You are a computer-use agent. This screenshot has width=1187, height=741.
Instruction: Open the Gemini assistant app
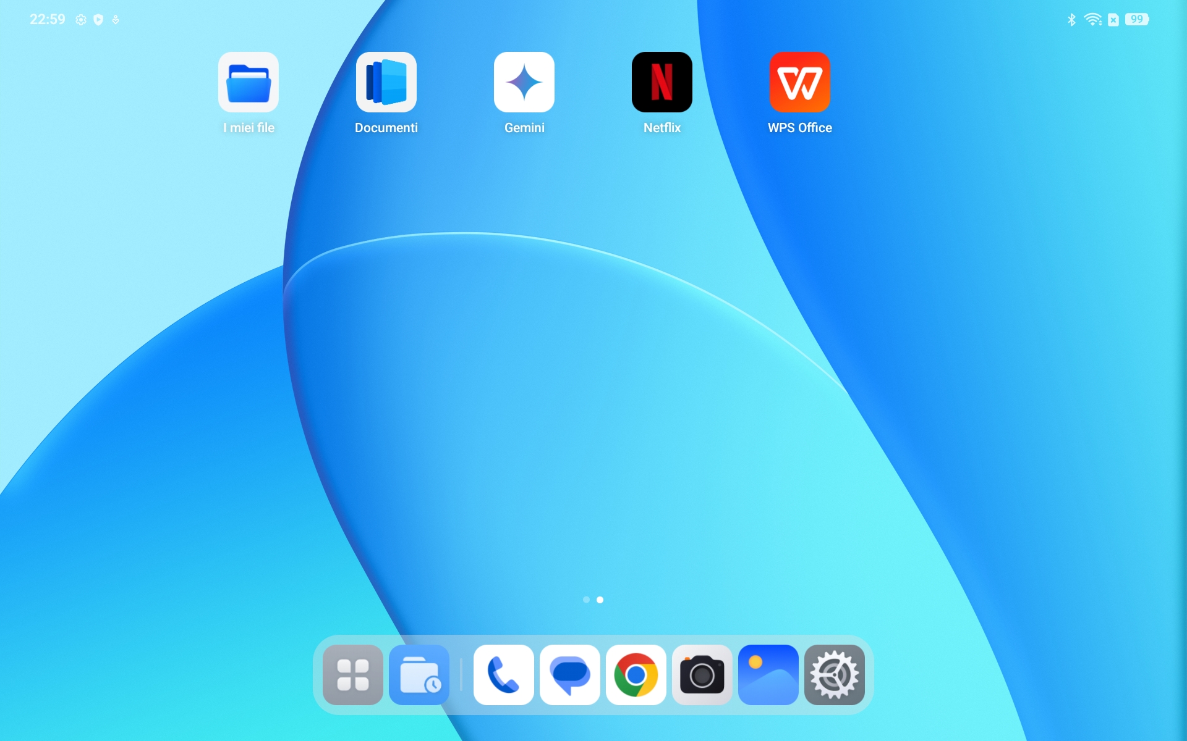[524, 82]
